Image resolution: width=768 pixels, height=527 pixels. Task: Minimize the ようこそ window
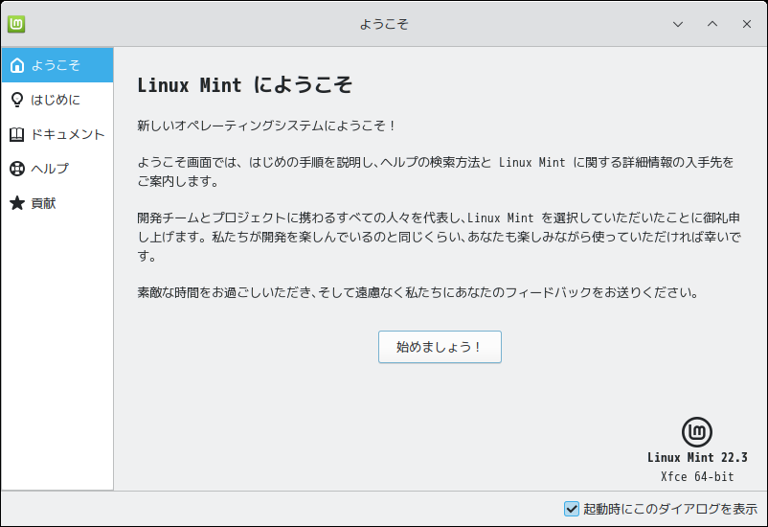click(x=678, y=24)
